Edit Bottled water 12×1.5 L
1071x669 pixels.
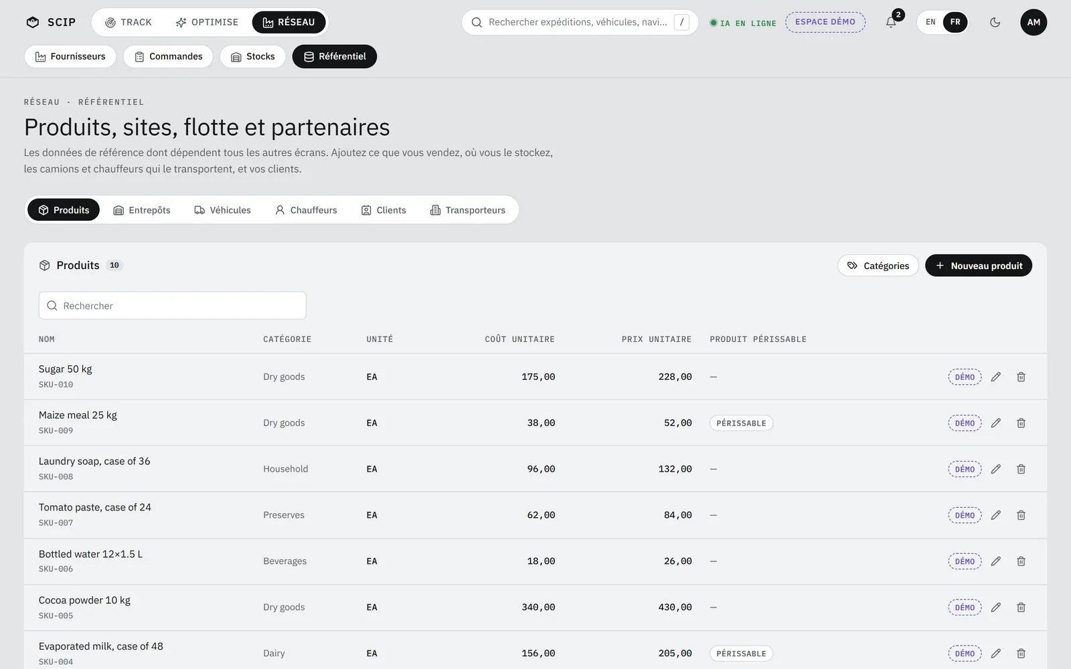point(996,561)
